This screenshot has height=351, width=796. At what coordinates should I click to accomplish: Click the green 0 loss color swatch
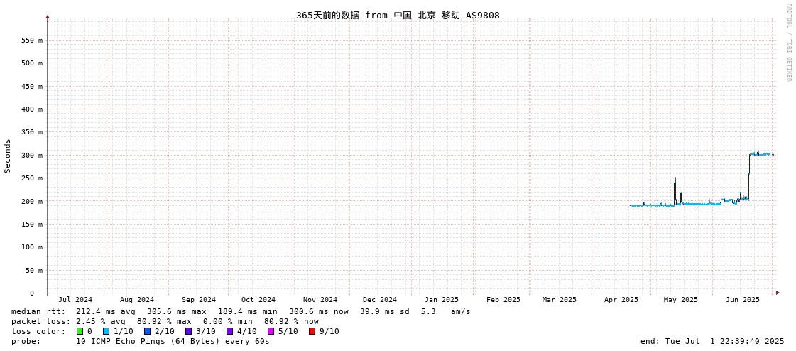coord(80,331)
